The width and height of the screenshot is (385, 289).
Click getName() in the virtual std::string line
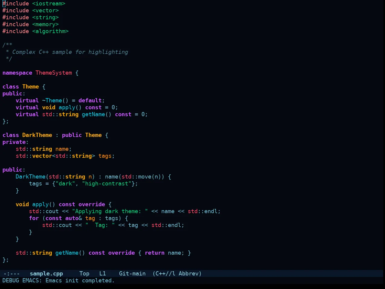[97, 114]
